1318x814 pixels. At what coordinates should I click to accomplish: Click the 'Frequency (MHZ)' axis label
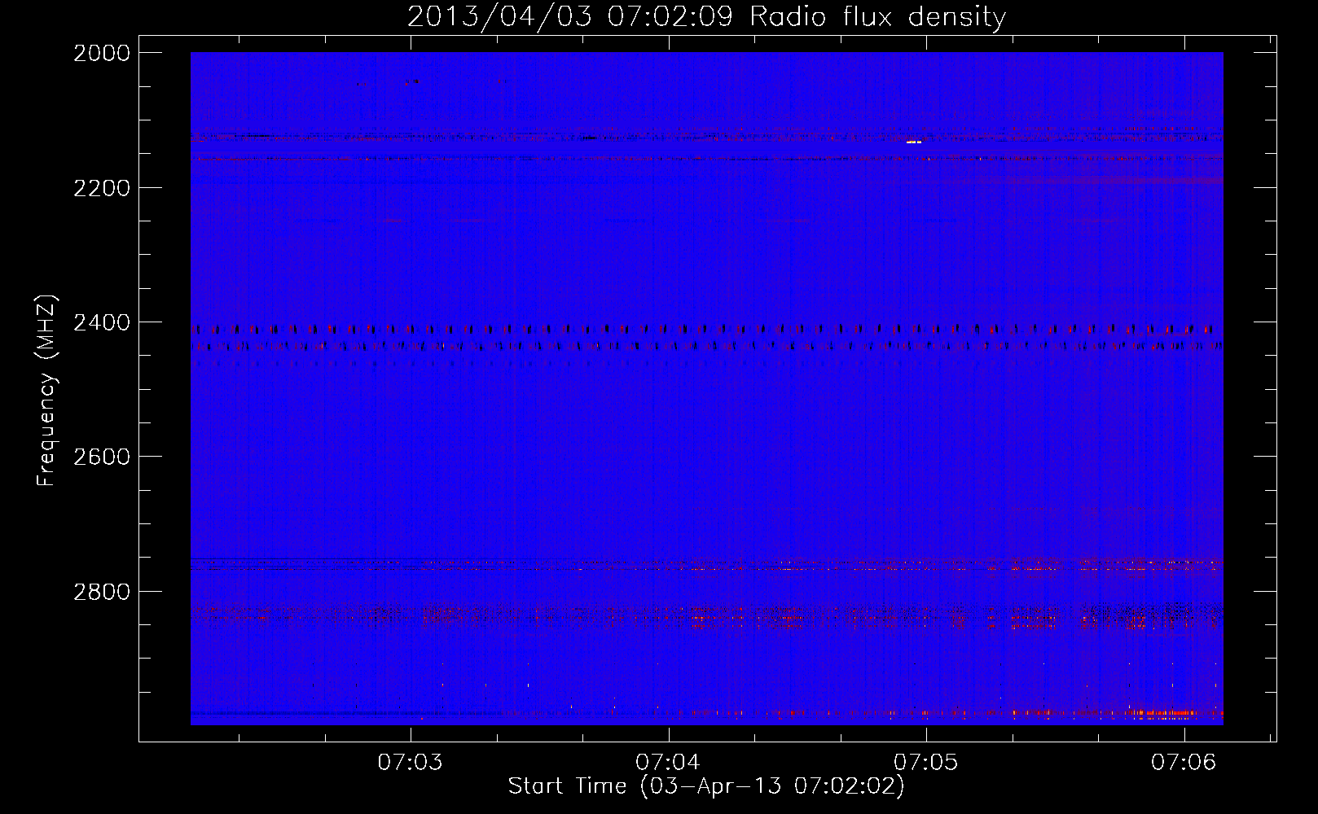(47, 391)
